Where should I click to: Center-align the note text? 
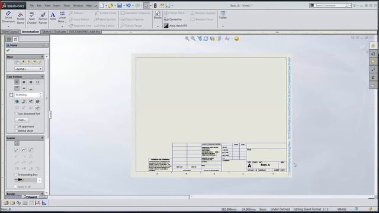(24, 82)
